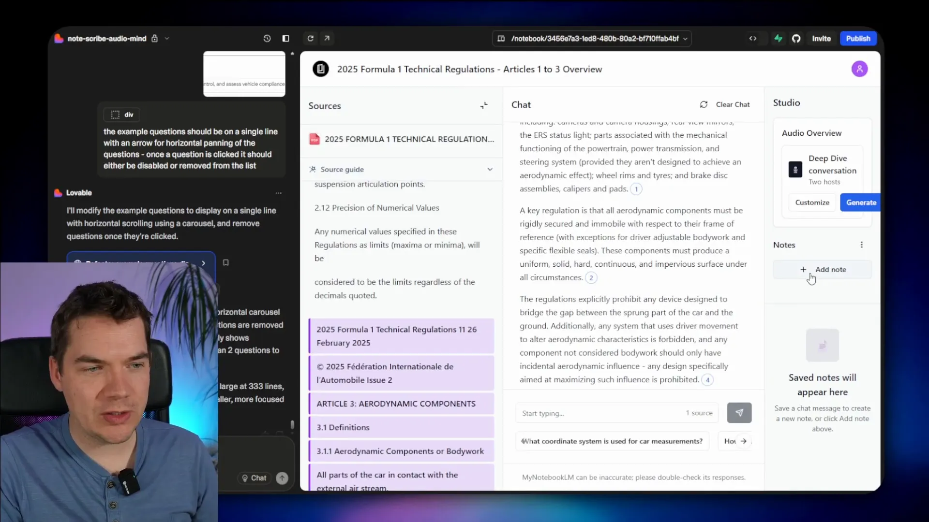Viewport: 929px width, 522px height.
Task: Select 'All parts of the car in contact' passage
Action: point(401,478)
